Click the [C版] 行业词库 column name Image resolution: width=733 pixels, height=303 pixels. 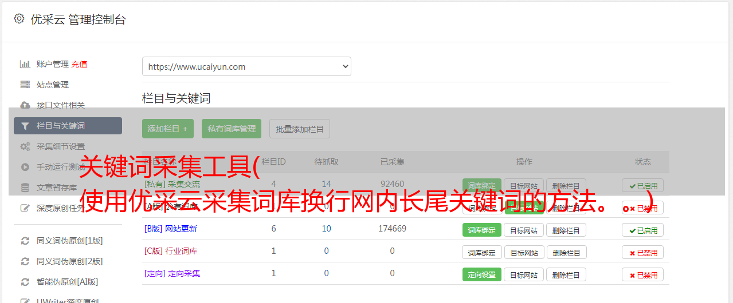click(x=171, y=251)
